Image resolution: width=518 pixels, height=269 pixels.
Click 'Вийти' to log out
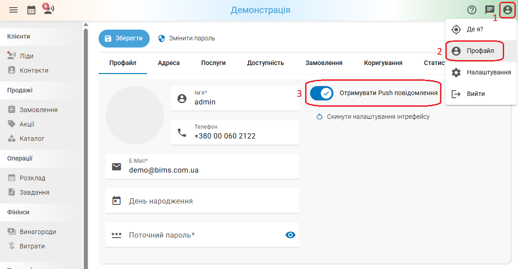(481, 94)
